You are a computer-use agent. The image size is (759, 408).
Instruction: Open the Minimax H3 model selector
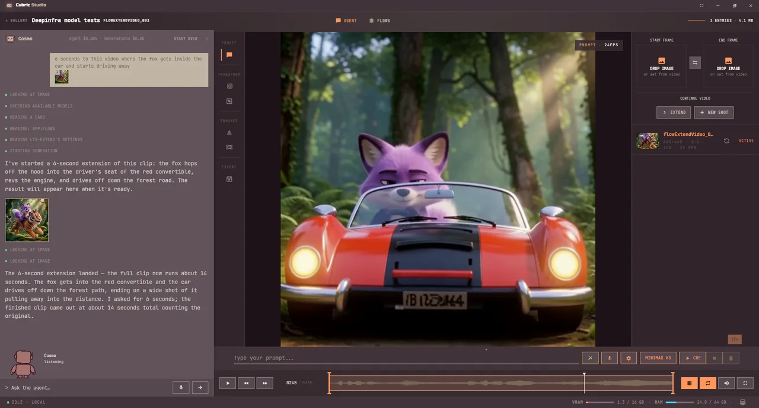click(658, 358)
